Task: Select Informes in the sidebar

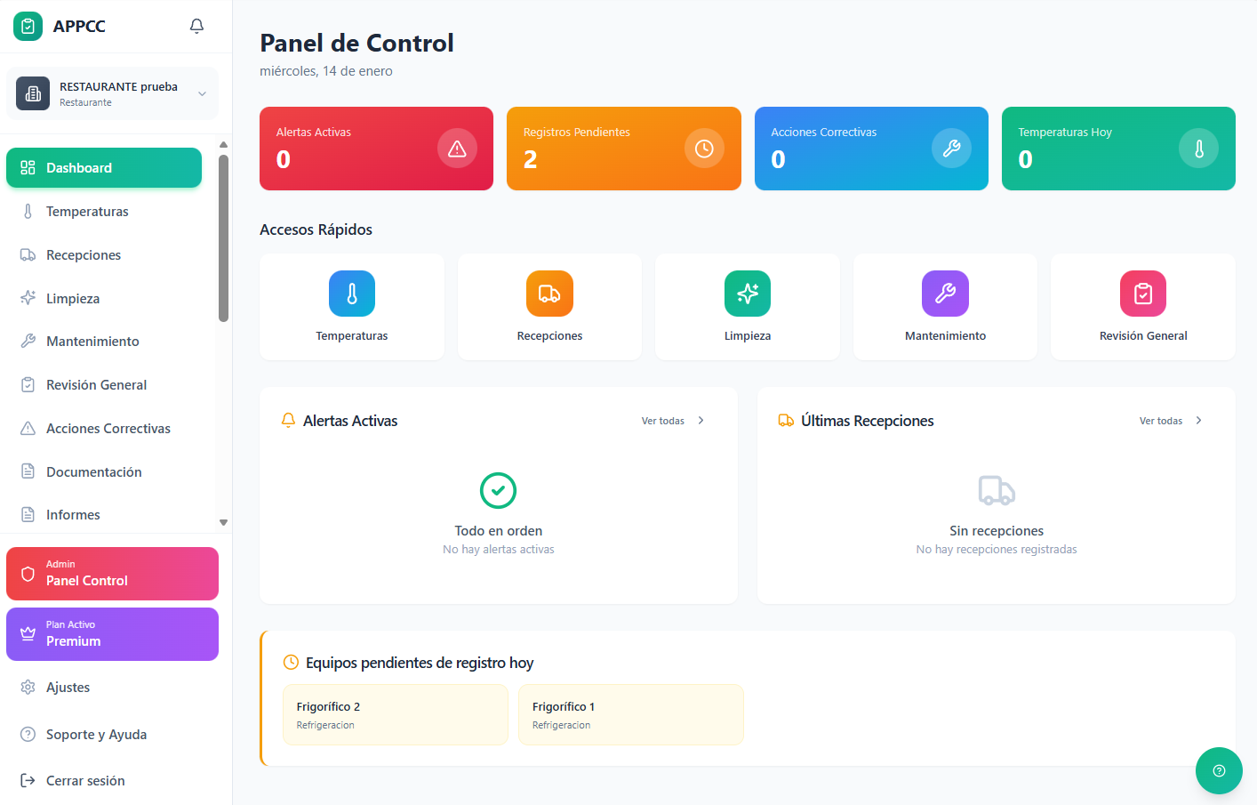Action: (73, 515)
